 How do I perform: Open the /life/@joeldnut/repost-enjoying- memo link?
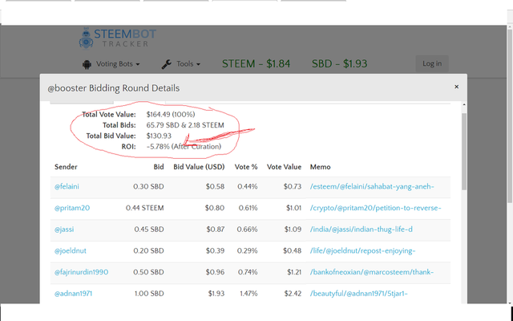(362, 251)
